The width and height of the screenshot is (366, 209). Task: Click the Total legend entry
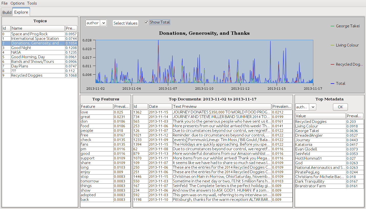tap(340, 84)
